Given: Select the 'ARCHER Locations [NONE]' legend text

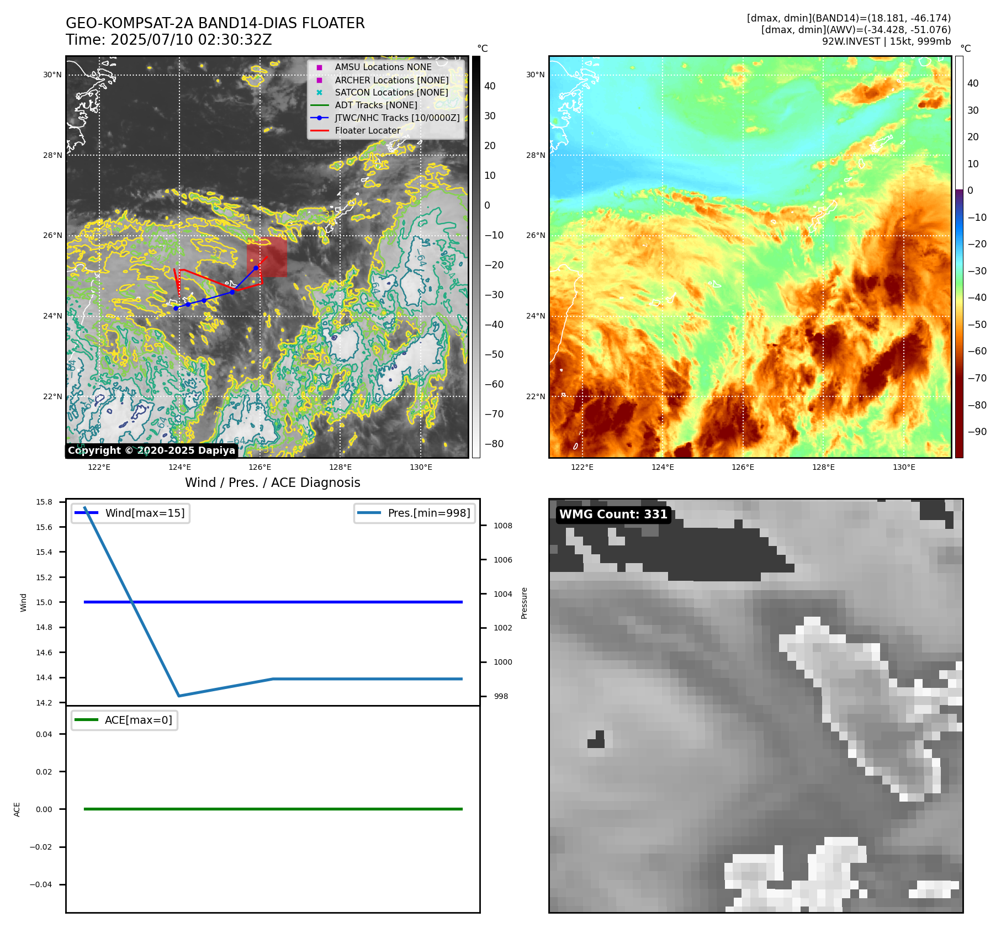Looking at the screenshot, I should [x=391, y=80].
